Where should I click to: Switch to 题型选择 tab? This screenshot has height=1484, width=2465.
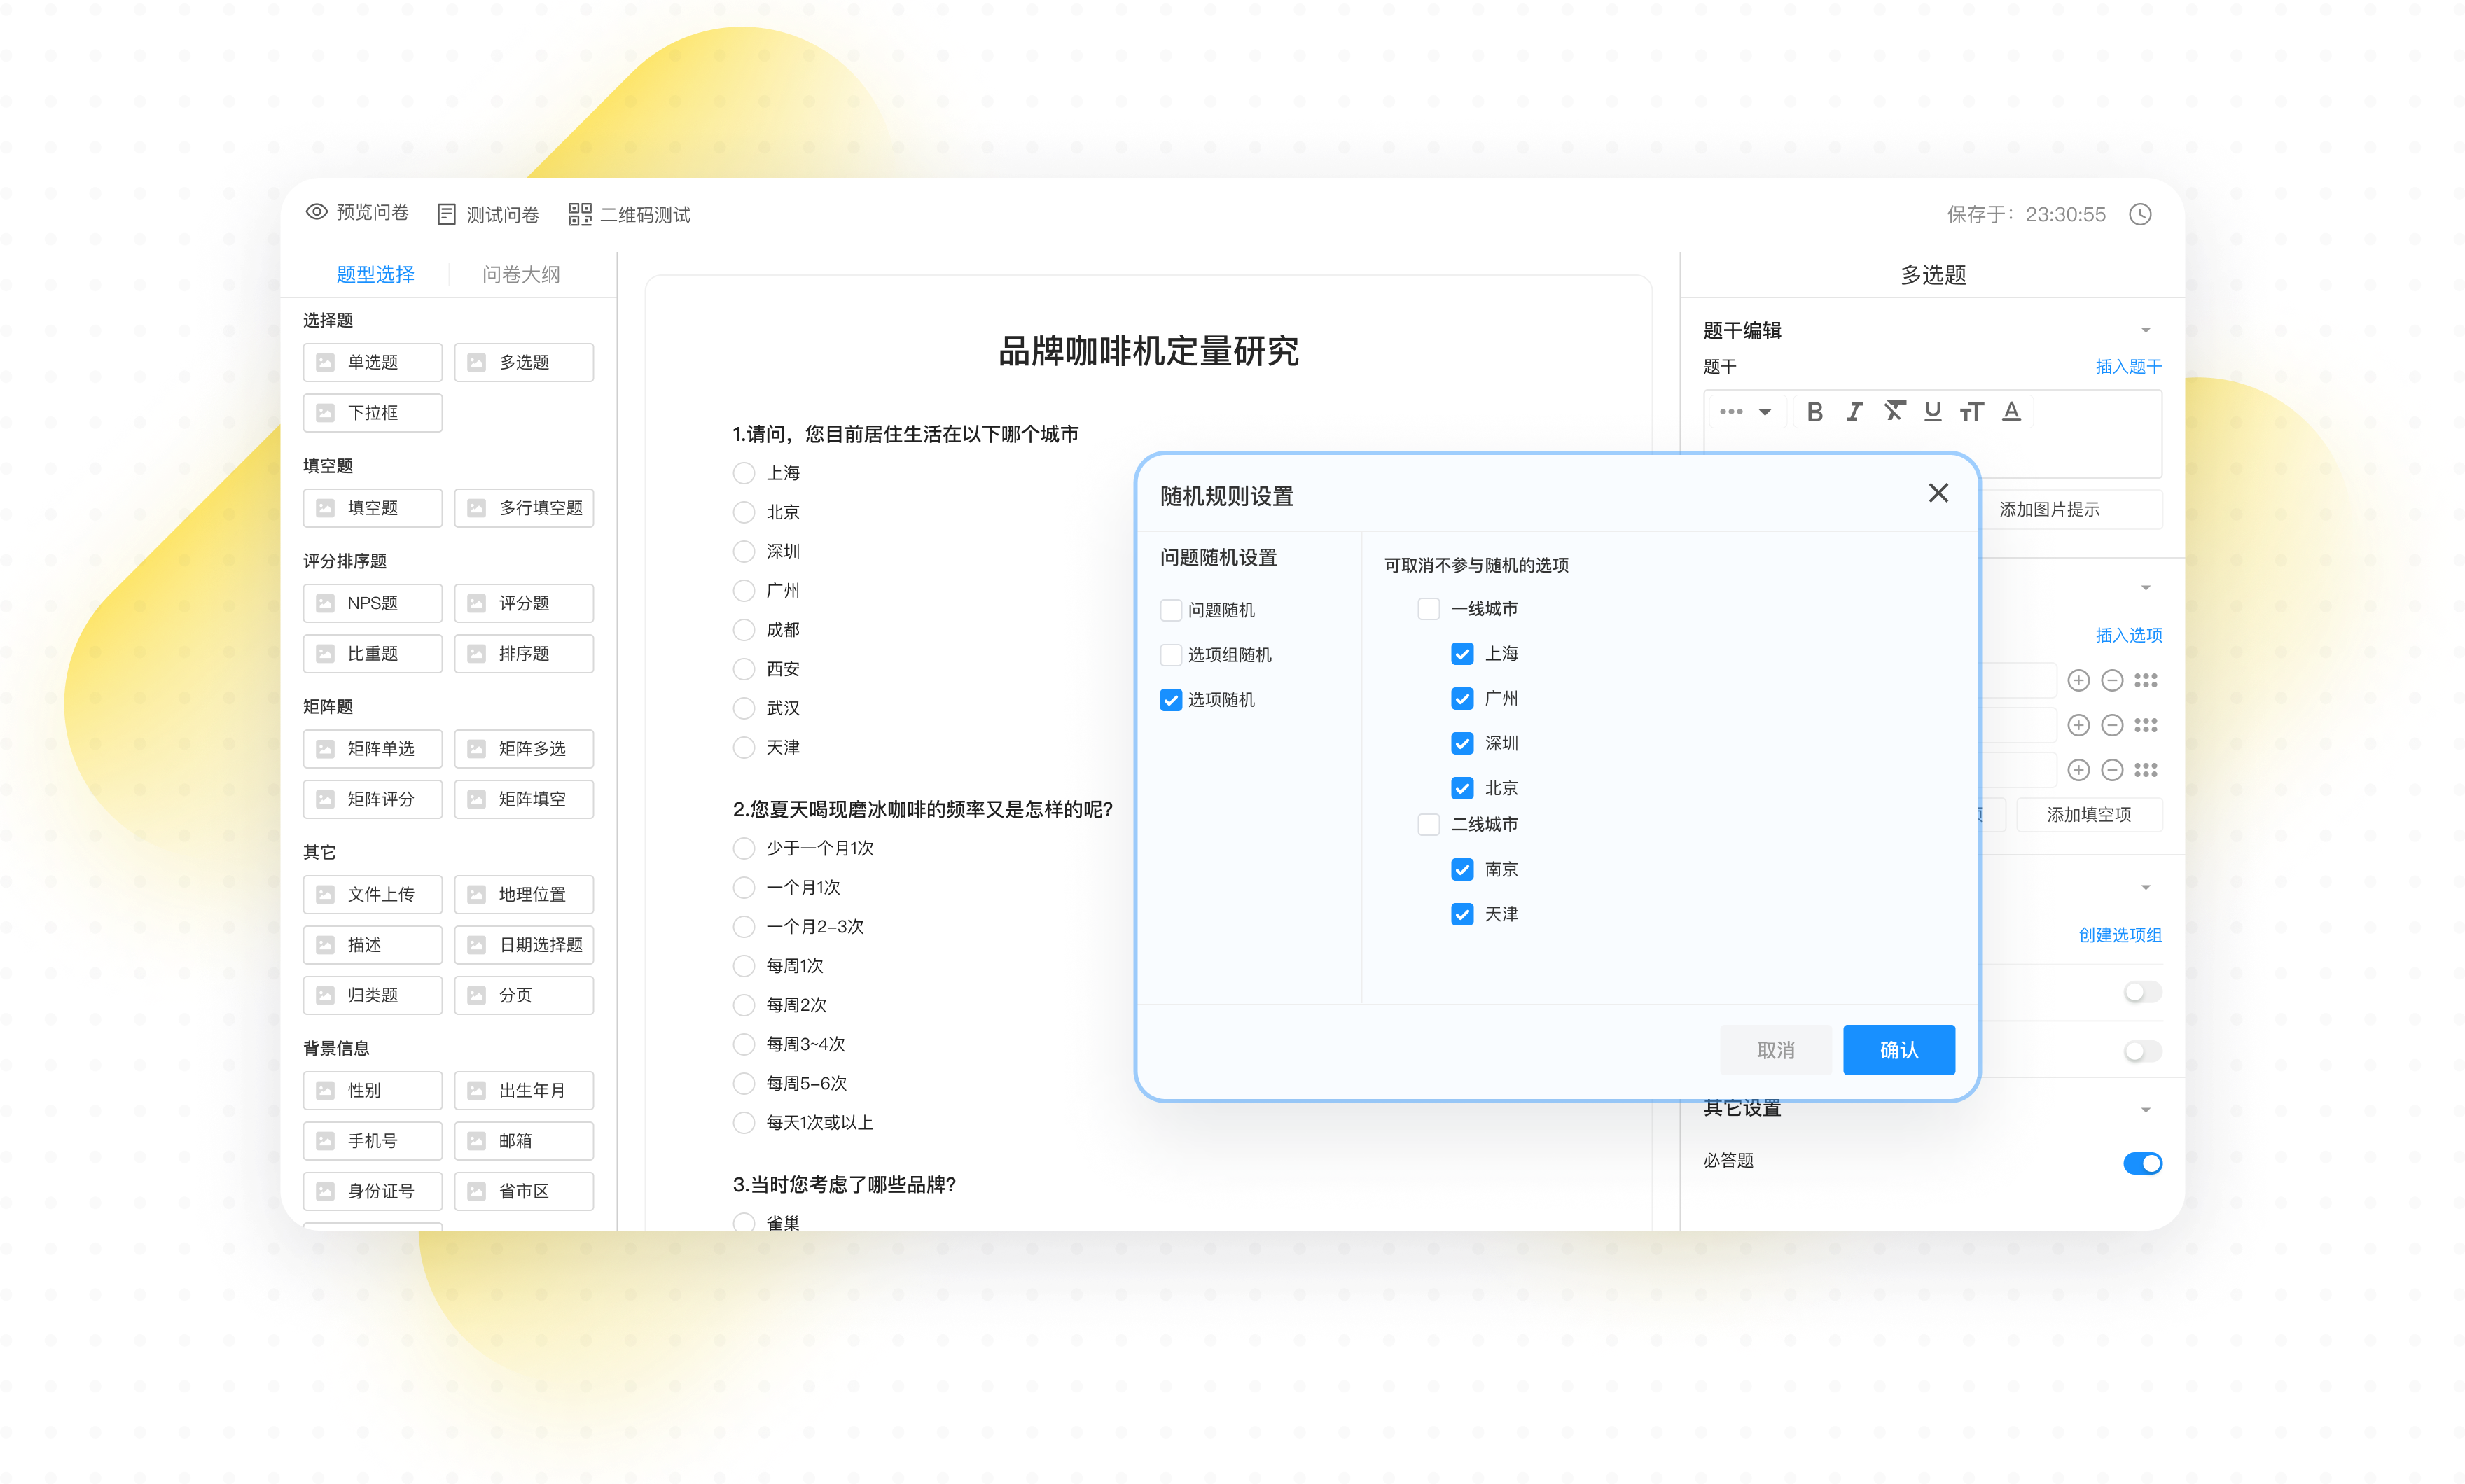coord(375,275)
